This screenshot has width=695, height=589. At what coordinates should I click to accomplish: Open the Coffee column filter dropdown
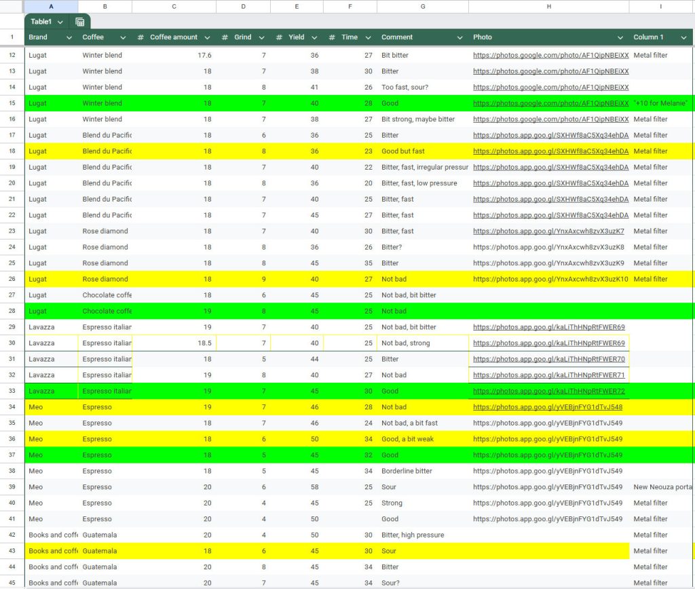tap(123, 38)
